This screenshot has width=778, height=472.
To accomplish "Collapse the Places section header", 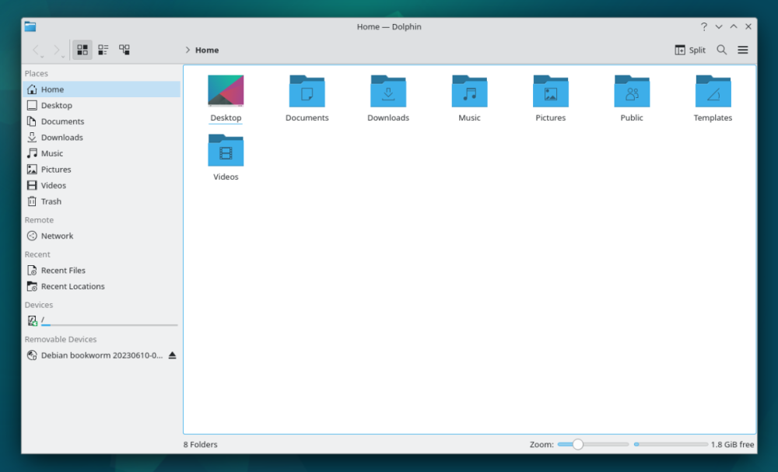I will coord(37,73).
